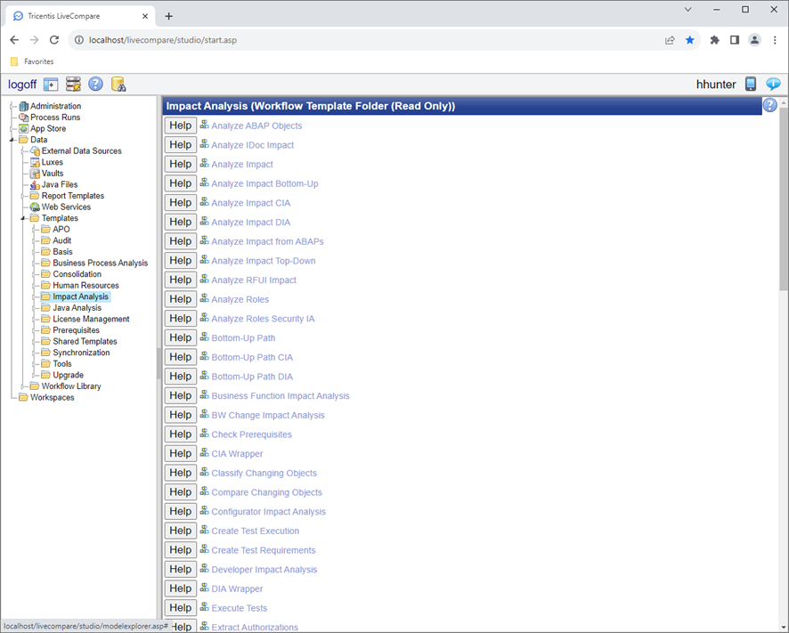Collapse the Data tree node
Image resolution: width=789 pixels, height=633 pixels.
pos(12,140)
